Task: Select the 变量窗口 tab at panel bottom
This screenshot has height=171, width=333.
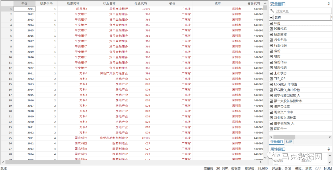Action: [x=277, y=142]
